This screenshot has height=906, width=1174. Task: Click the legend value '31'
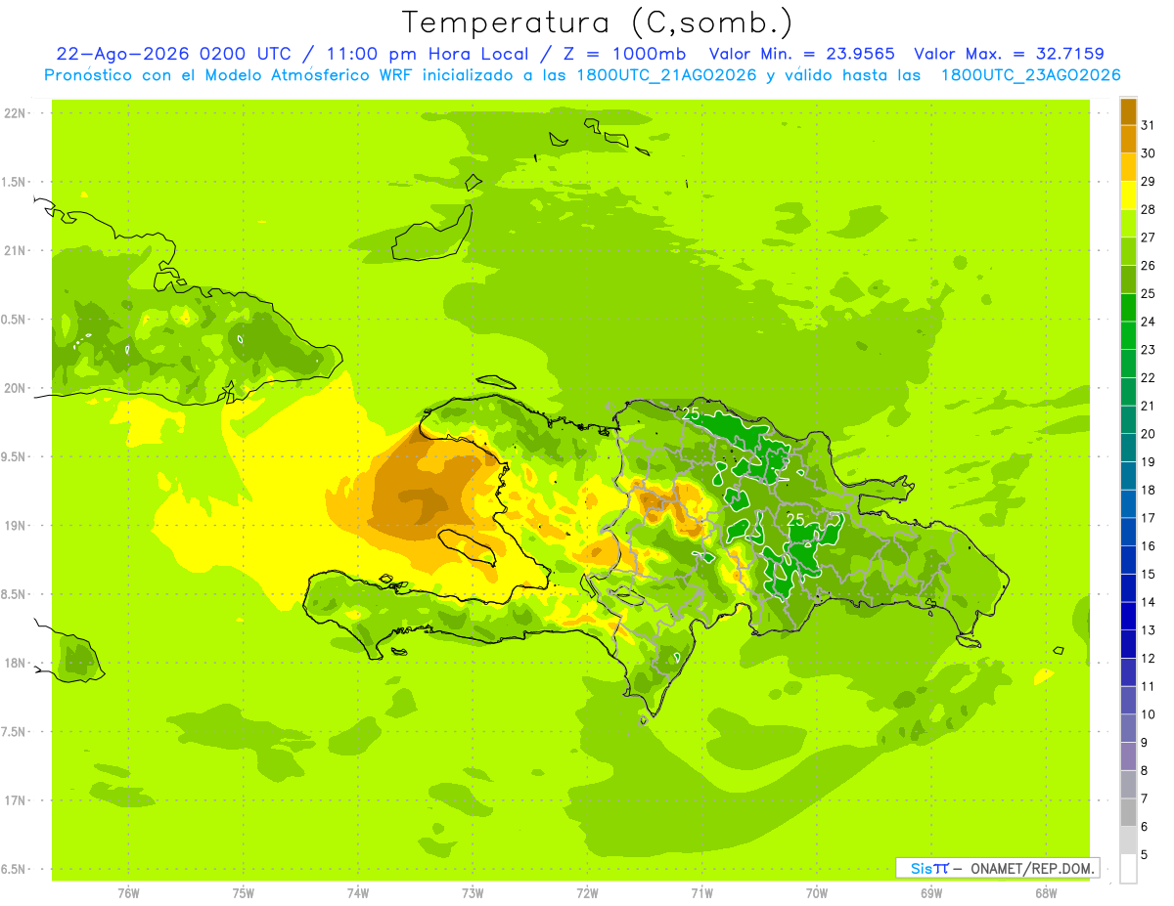point(1149,125)
